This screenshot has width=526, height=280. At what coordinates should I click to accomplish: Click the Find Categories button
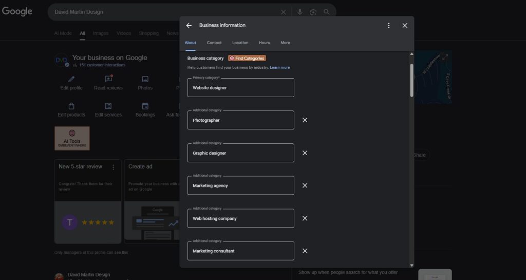[x=247, y=59]
